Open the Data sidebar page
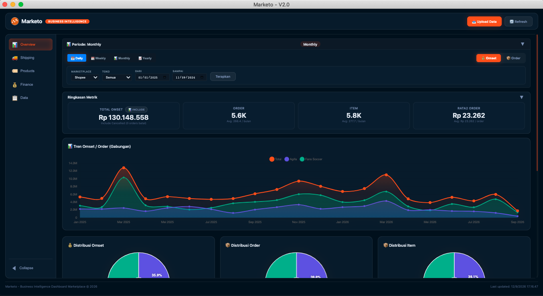Screen dimensions: 543x296 tap(30, 98)
